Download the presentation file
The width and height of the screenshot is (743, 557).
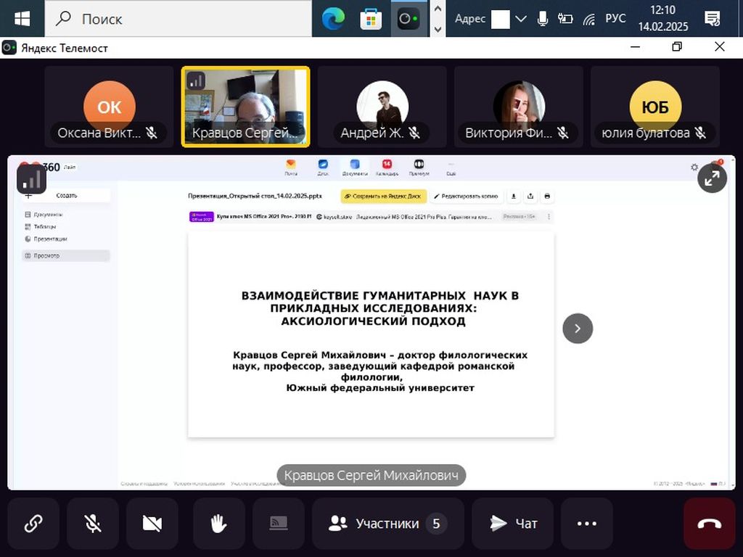tap(514, 196)
